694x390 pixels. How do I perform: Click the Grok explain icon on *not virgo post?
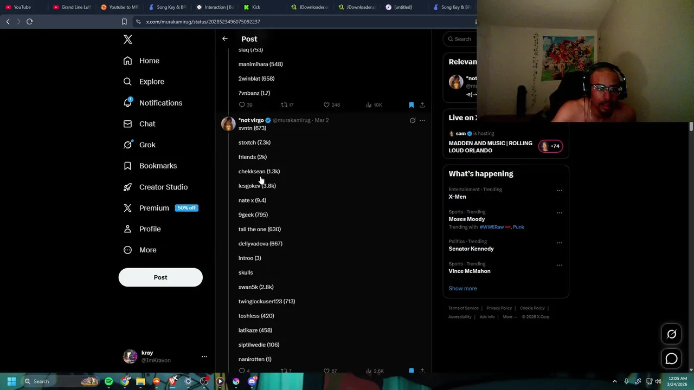coord(413,120)
